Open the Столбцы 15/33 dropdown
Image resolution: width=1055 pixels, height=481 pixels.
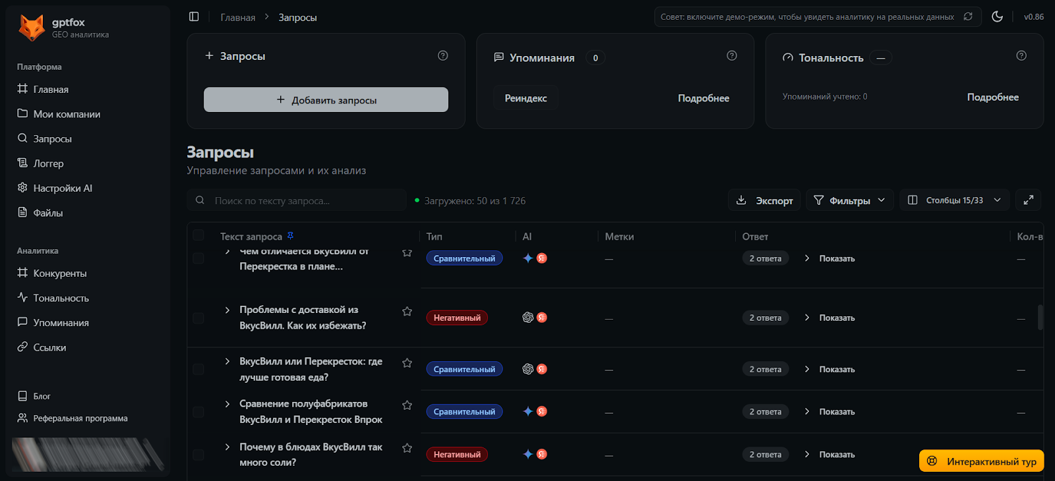(x=954, y=200)
